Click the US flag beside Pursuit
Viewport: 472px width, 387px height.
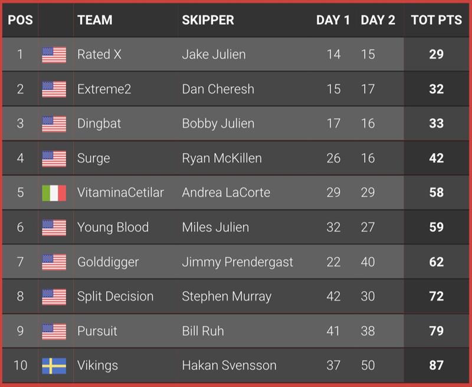click(x=54, y=332)
